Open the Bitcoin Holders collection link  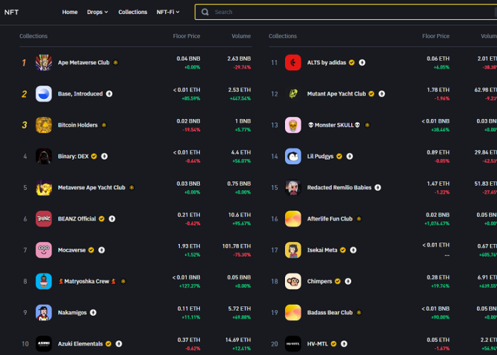click(78, 125)
